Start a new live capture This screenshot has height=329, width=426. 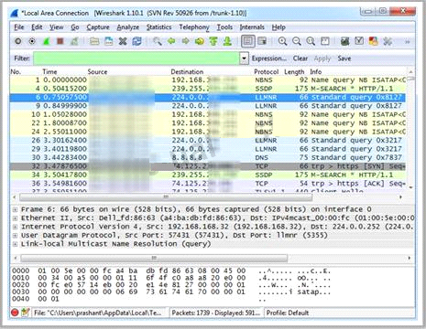[46, 41]
